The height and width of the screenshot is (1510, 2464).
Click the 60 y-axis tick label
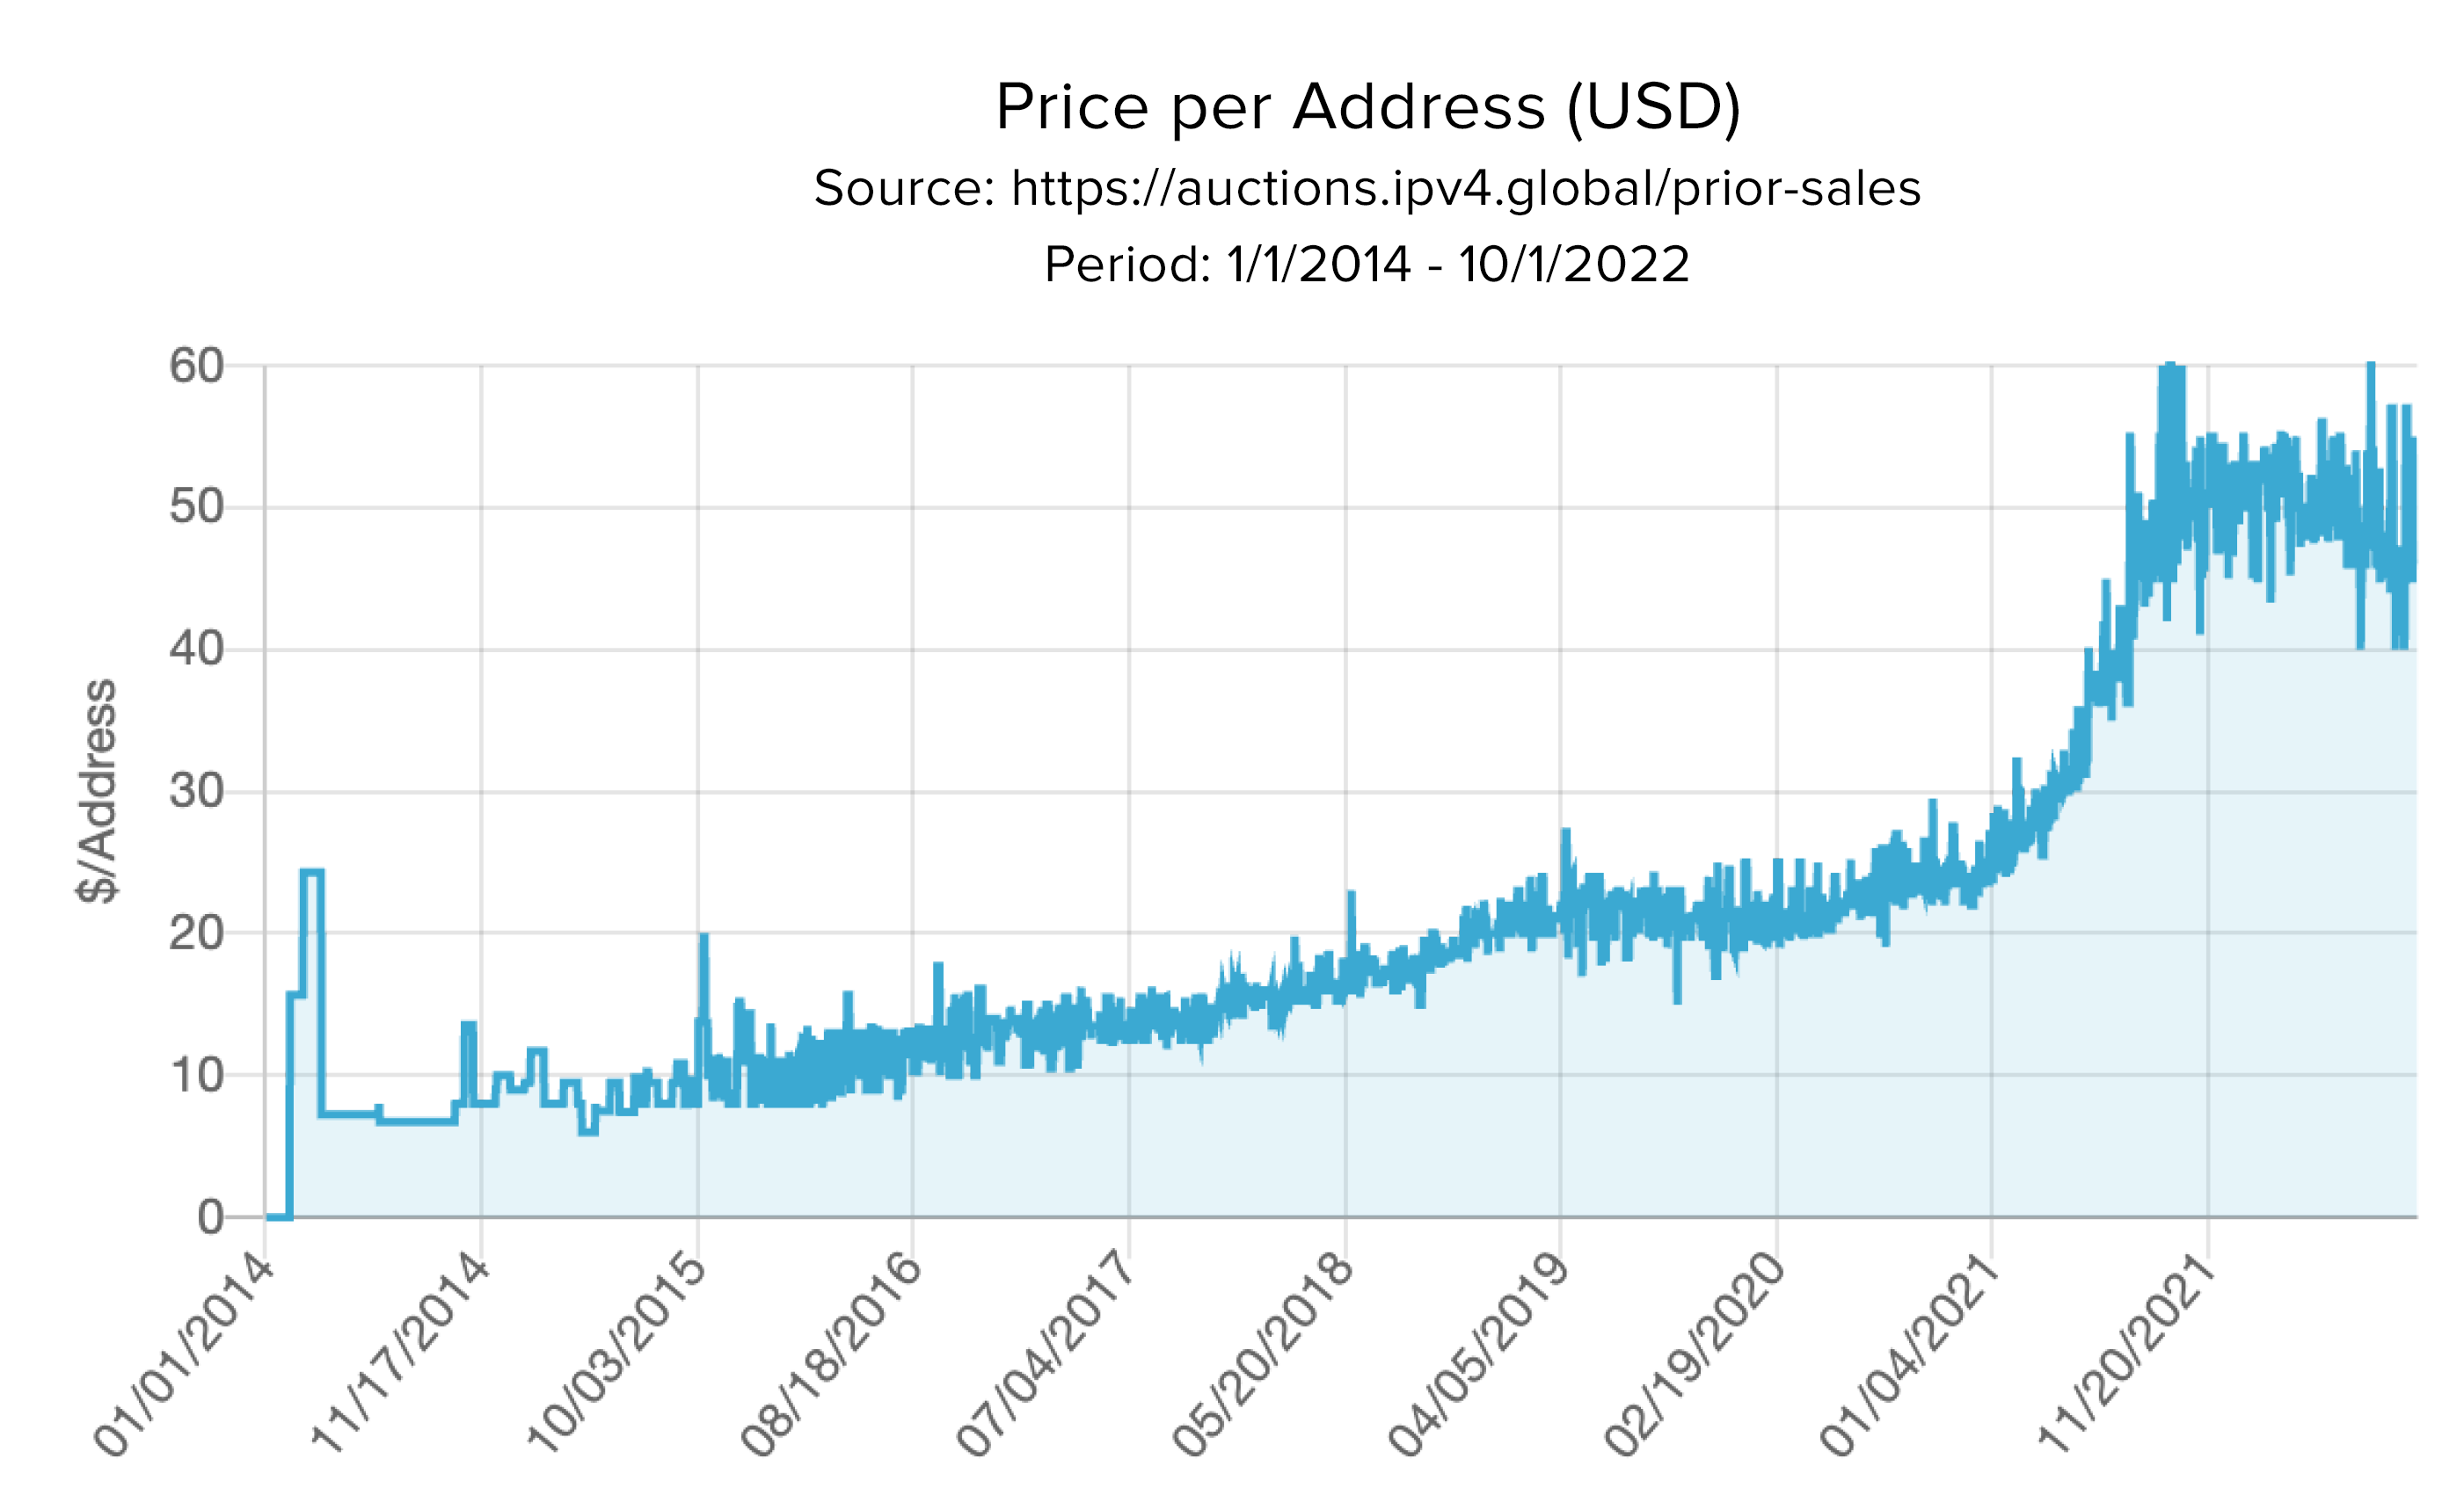point(196,366)
